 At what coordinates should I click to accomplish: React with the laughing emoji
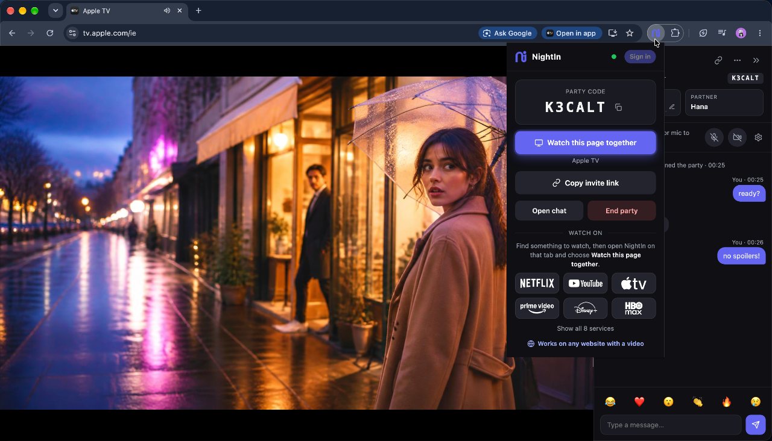[x=610, y=402]
